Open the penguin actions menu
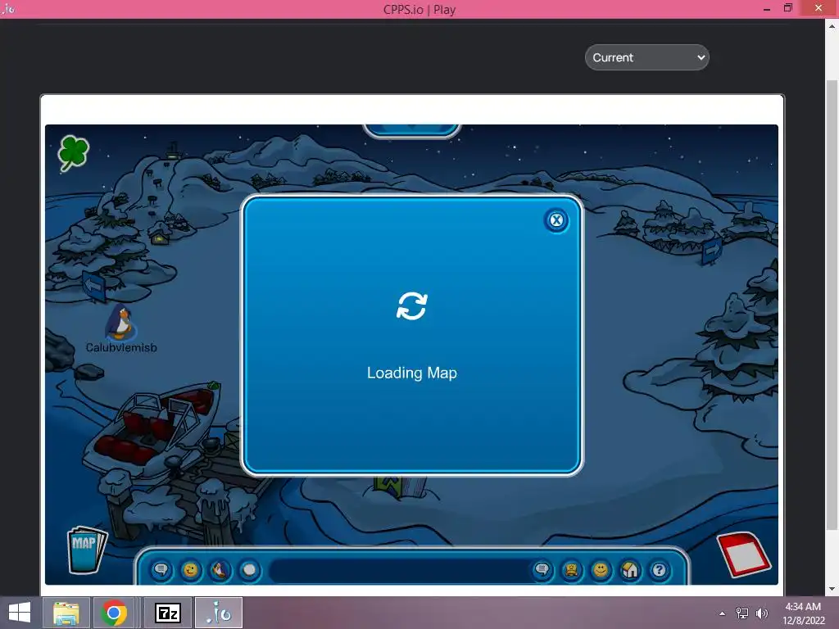Image resolution: width=839 pixels, height=629 pixels. pos(220,570)
